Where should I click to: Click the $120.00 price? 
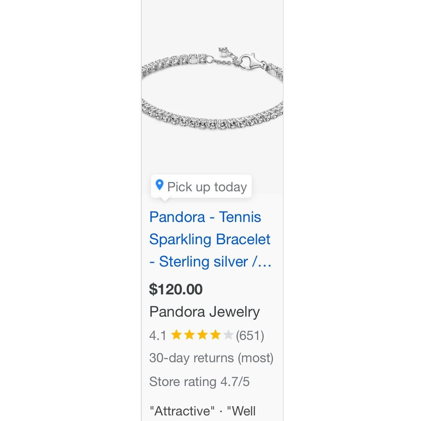[176, 289]
